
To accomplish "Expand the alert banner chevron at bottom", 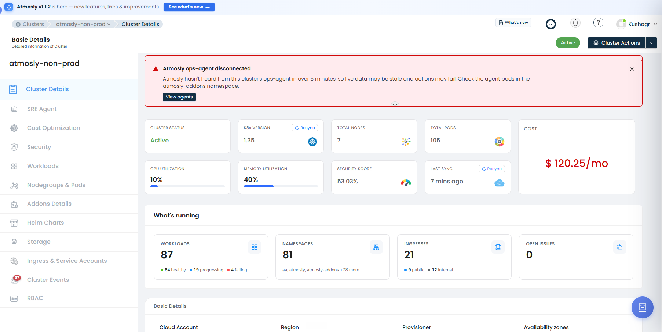I will (x=395, y=105).
